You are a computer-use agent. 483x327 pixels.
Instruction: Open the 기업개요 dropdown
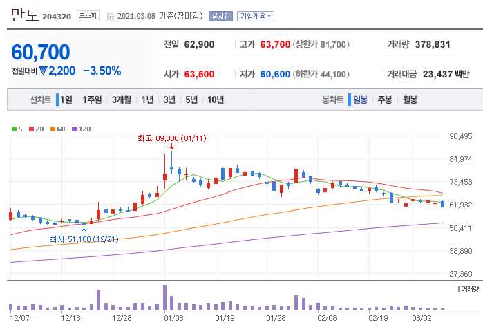pos(256,16)
